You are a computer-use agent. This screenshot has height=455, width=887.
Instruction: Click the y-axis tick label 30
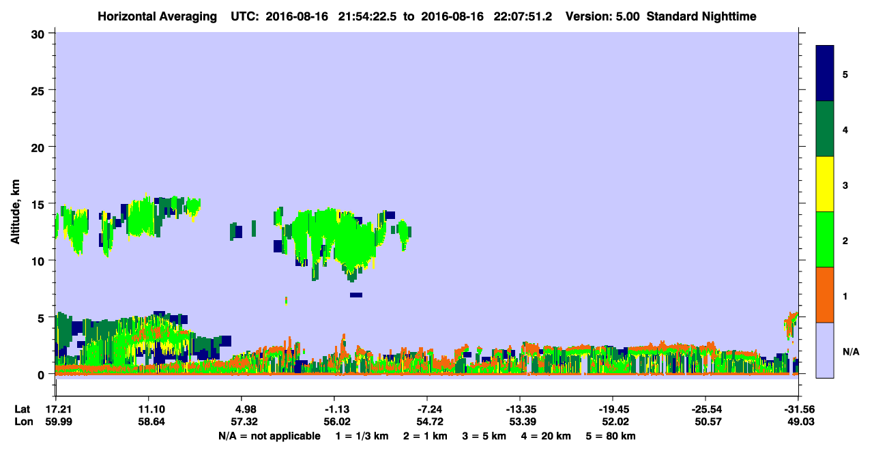[40, 33]
